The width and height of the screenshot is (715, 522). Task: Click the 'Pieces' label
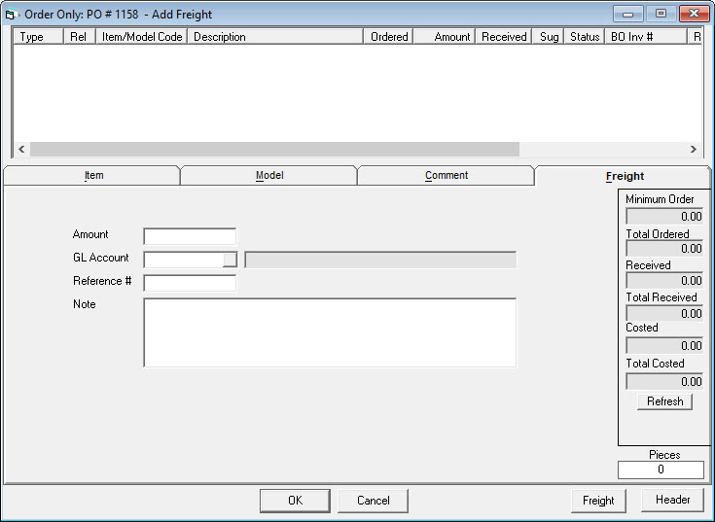pyautogui.click(x=664, y=455)
